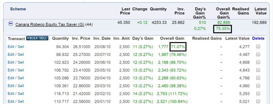
Task: Sell the 116.713 quantity holding
Action: [x=21, y=94]
